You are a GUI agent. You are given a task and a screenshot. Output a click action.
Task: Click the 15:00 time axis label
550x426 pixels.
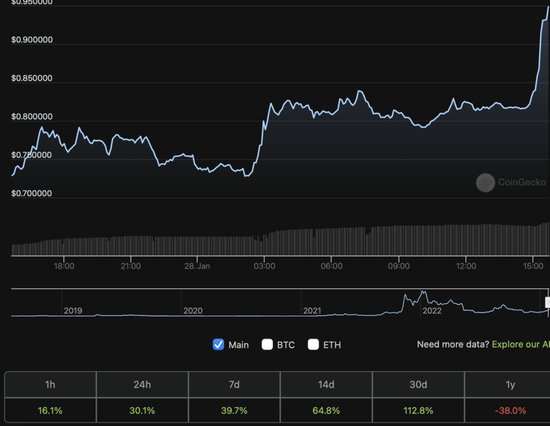click(533, 266)
